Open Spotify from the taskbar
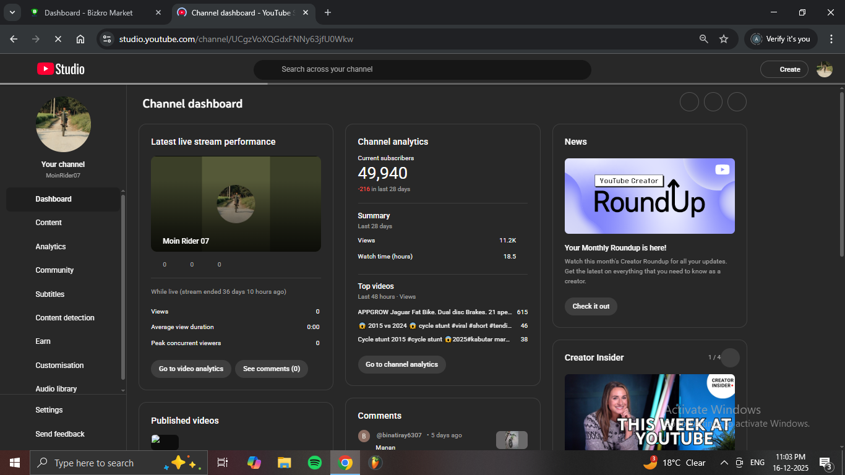845x475 pixels. click(x=314, y=463)
